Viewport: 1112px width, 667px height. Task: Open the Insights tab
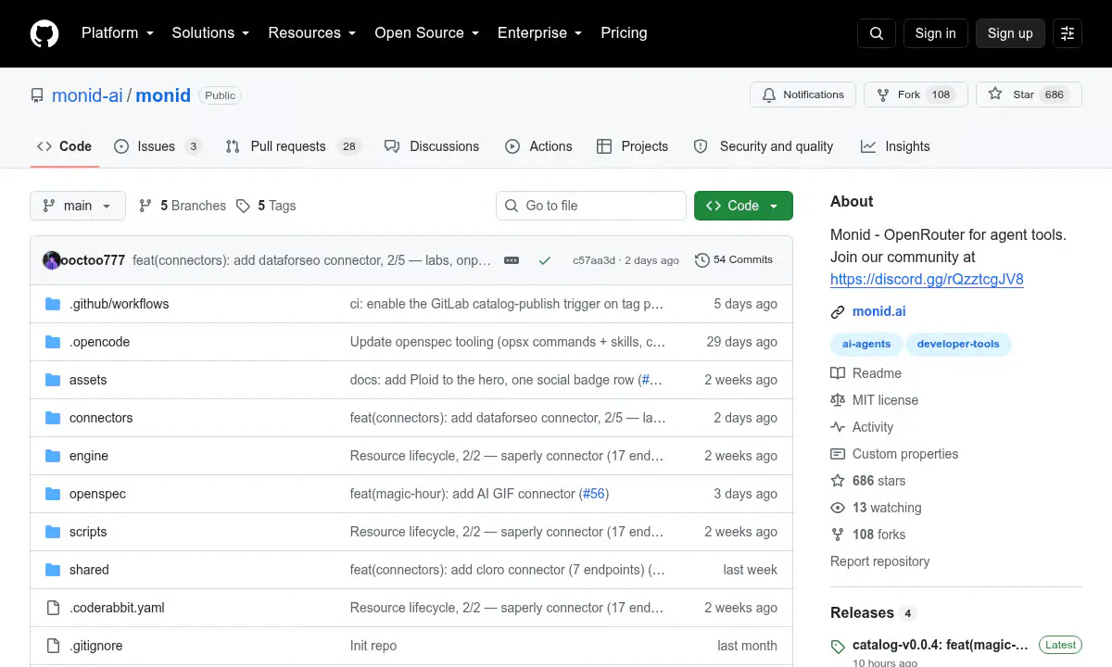tap(895, 146)
